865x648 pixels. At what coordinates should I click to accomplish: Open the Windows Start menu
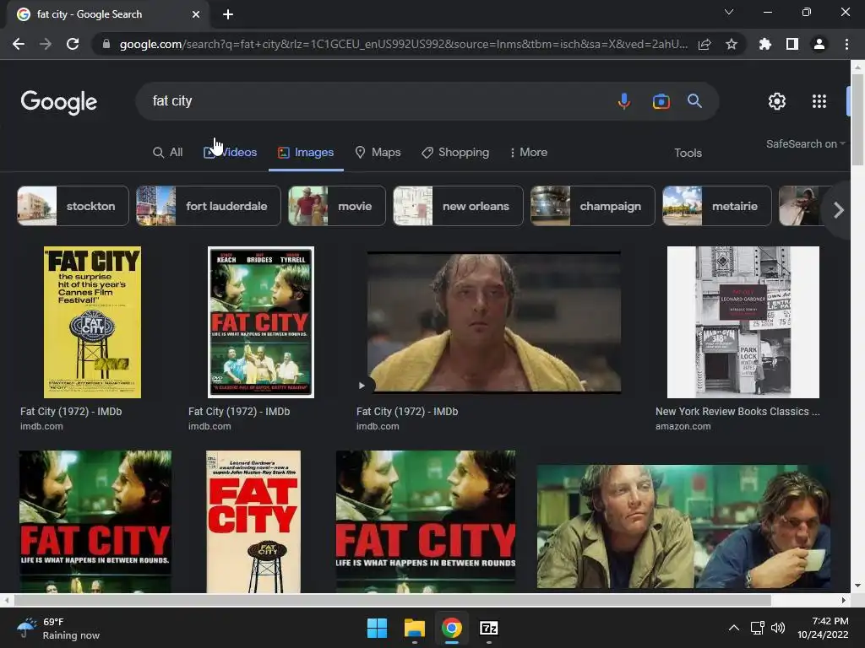378,628
